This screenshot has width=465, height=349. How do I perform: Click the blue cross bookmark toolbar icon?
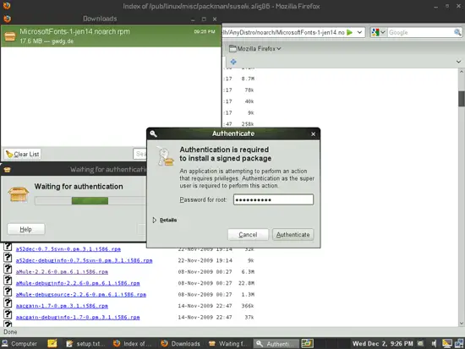(x=233, y=62)
